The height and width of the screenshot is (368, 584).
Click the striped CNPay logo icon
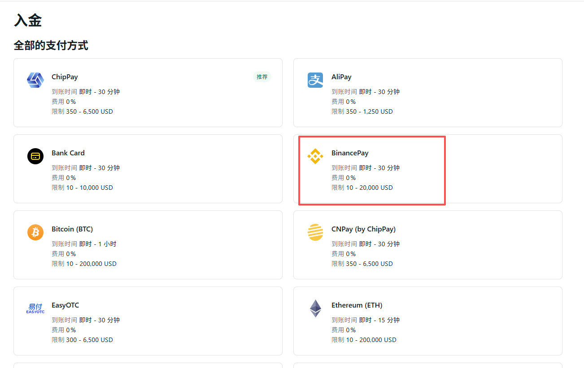(x=315, y=232)
